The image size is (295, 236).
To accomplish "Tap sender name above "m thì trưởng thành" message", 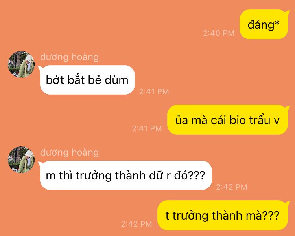I will (69, 152).
